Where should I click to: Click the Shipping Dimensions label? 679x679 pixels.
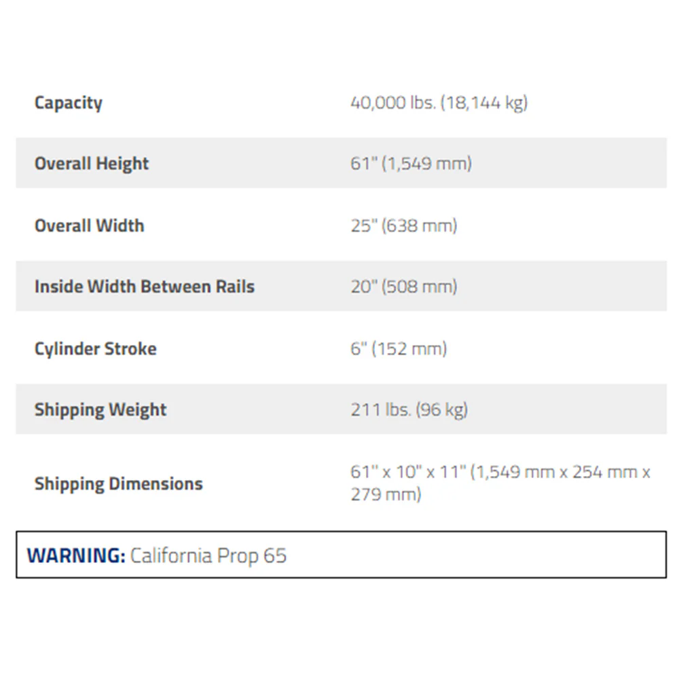[x=119, y=483]
